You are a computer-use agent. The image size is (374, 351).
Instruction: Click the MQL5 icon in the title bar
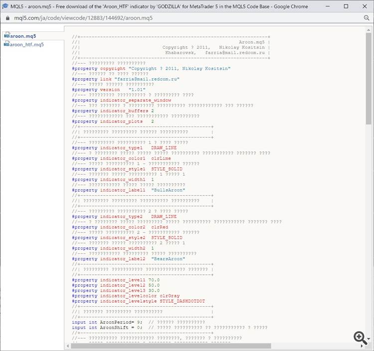pyautogui.click(x=6, y=6)
